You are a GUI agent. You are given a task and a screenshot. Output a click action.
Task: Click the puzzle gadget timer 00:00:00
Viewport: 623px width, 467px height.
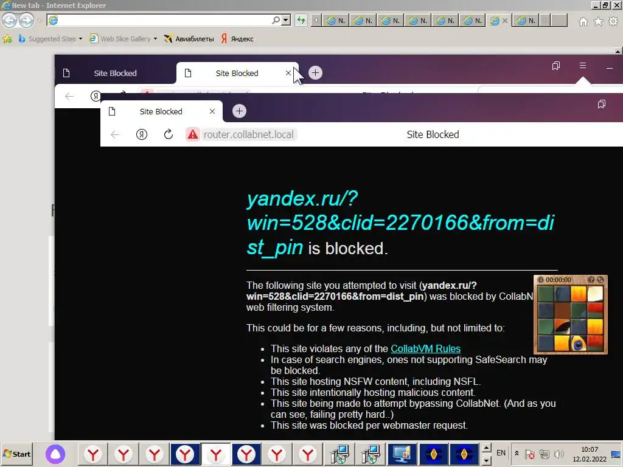(x=559, y=280)
